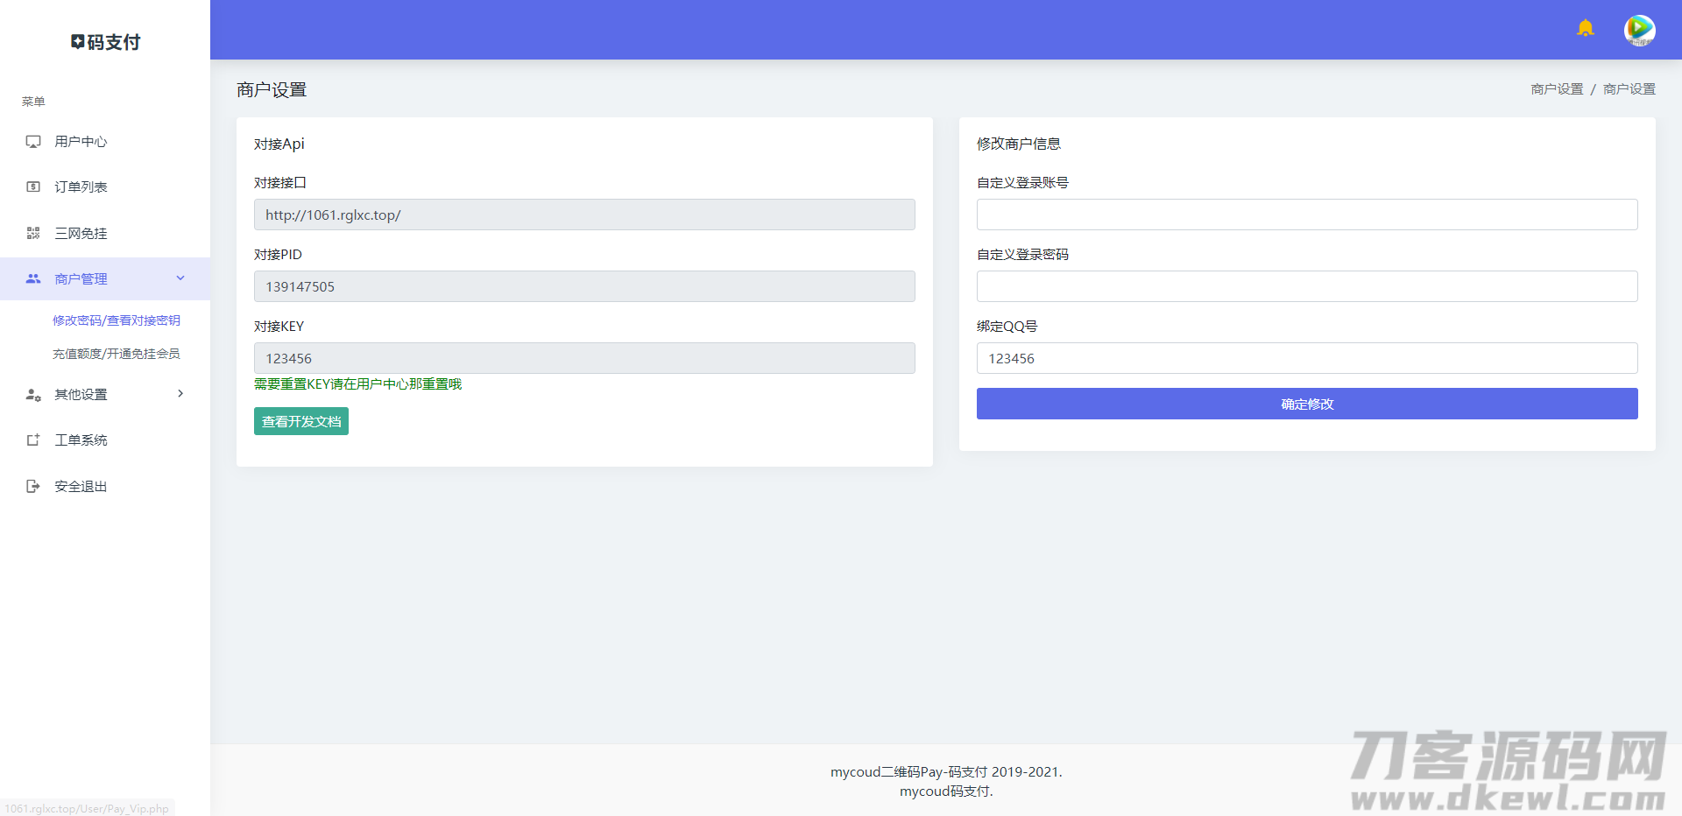
Task: Click the 三网免挂 QR code icon
Action: [33, 233]
